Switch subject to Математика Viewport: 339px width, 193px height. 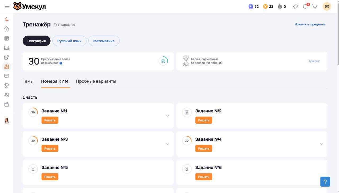tap(104, 41)
